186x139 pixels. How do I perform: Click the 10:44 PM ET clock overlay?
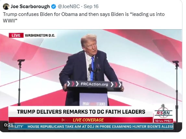point(163,121)
